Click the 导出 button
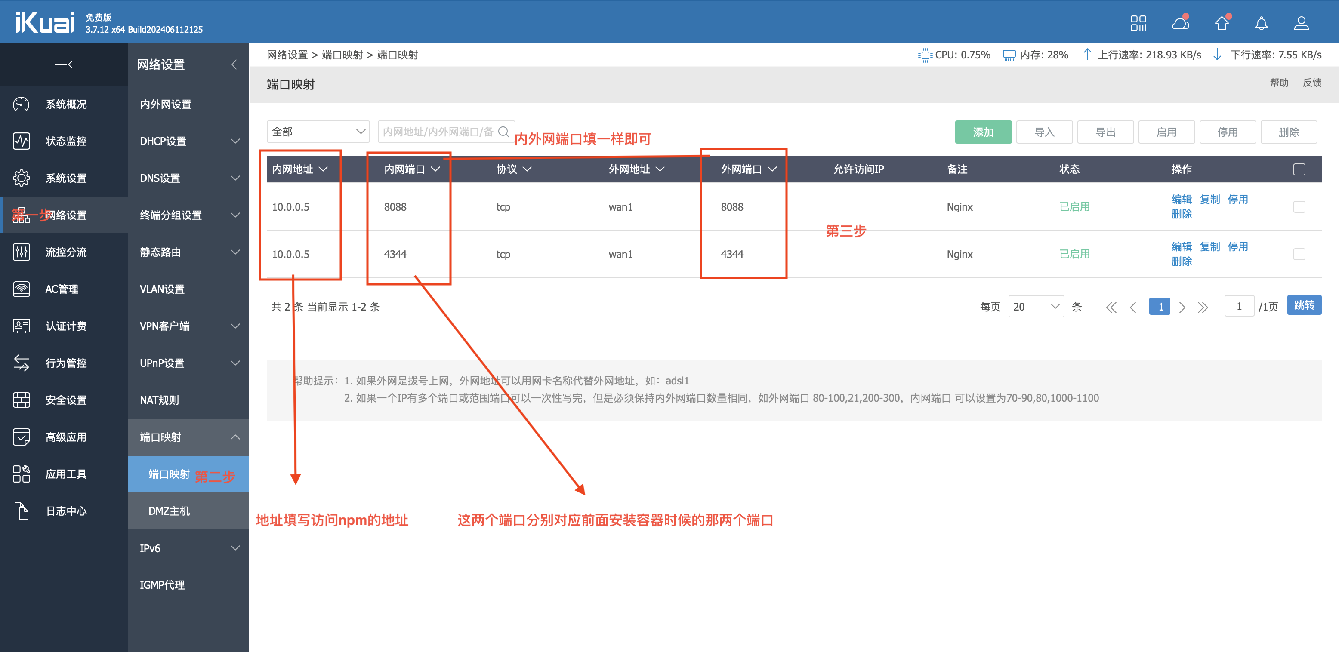 coord(1106,132)
